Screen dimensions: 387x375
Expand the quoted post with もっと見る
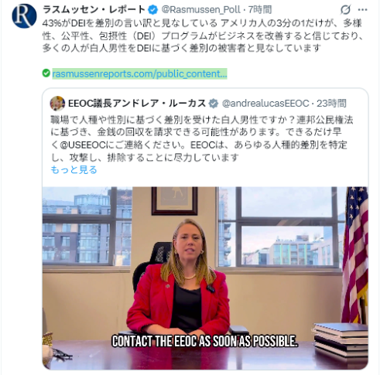pyautogui.click(x=74, y=169)
